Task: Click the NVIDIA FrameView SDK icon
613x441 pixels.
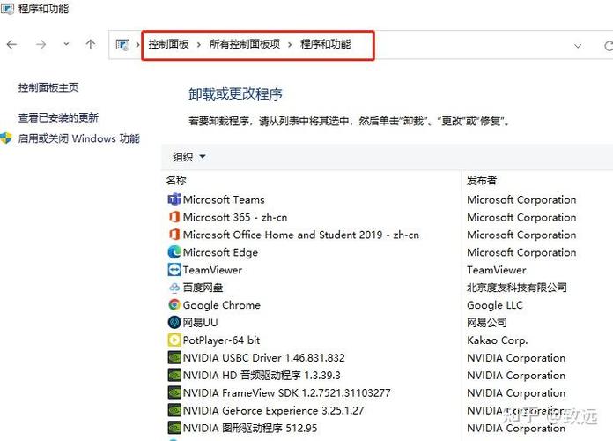Action: [174, 392]
